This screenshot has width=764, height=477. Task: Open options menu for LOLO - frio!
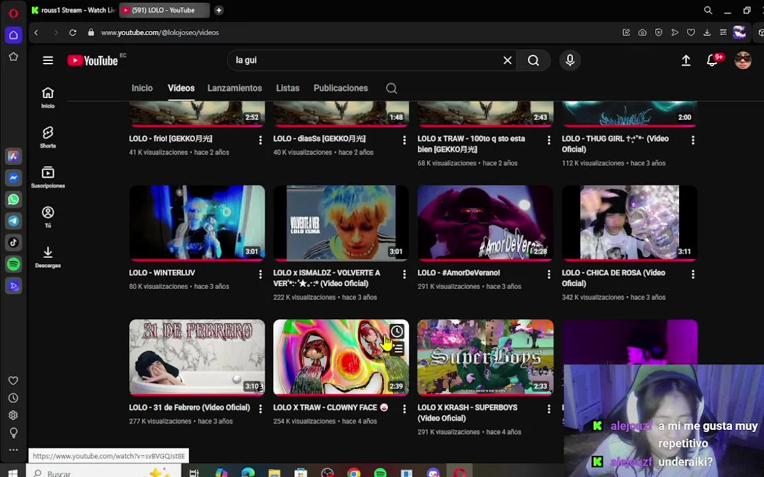pyautogui.click(x=260, y=140)
